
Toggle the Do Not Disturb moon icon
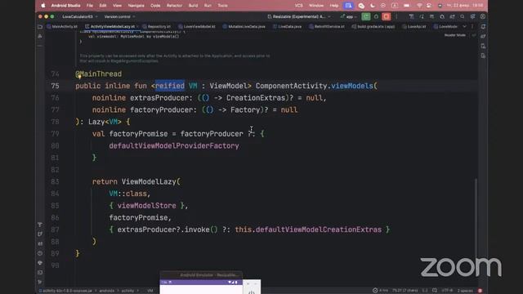[x=373, y=6]
